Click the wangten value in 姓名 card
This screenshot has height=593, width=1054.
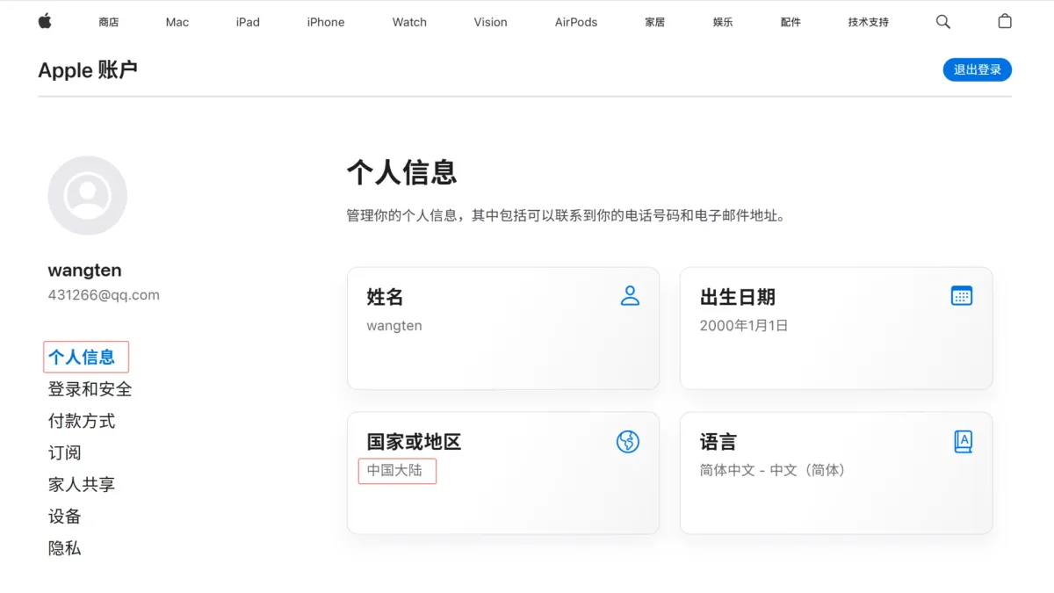click(x=394, y=326)
